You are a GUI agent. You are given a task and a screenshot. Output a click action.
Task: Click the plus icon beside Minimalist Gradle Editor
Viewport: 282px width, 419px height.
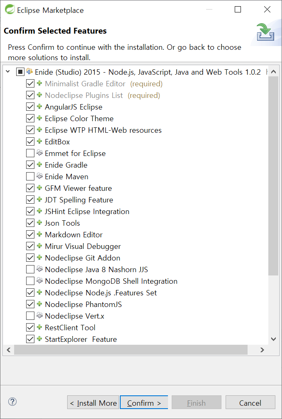point(39,83)
